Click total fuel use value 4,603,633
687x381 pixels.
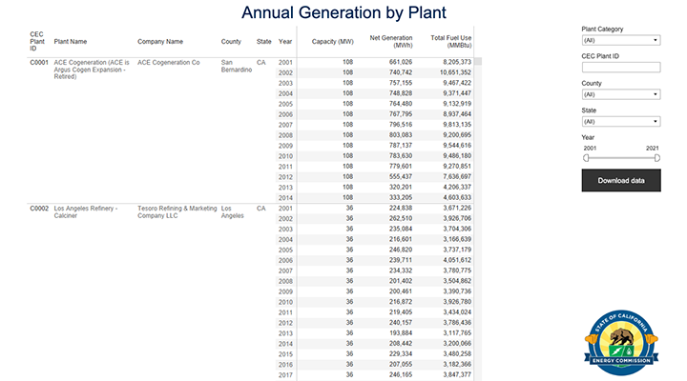point(457,198)
